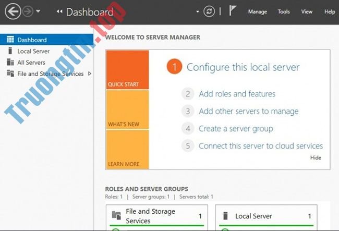The image size is (339, 231).
Task: Click the count 1 in the Local Server tile
Action: point(310,216)
